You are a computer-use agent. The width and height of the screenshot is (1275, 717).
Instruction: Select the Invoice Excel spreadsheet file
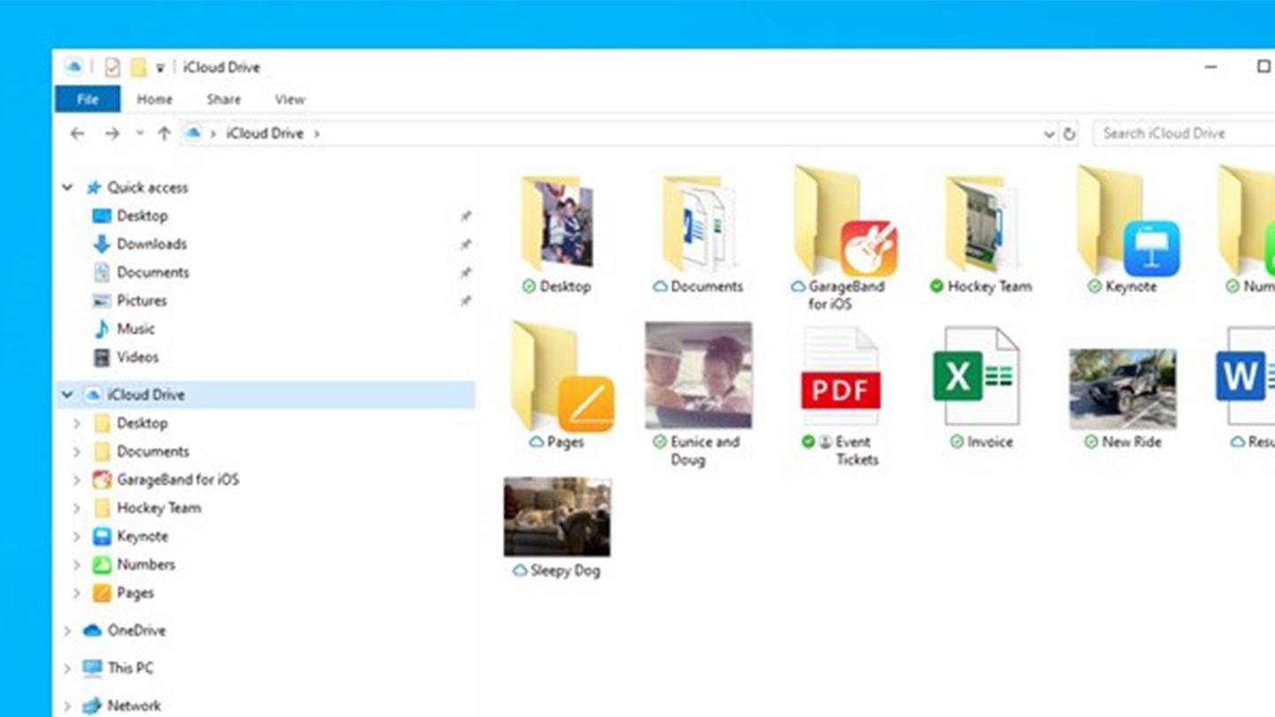point(976,377)
